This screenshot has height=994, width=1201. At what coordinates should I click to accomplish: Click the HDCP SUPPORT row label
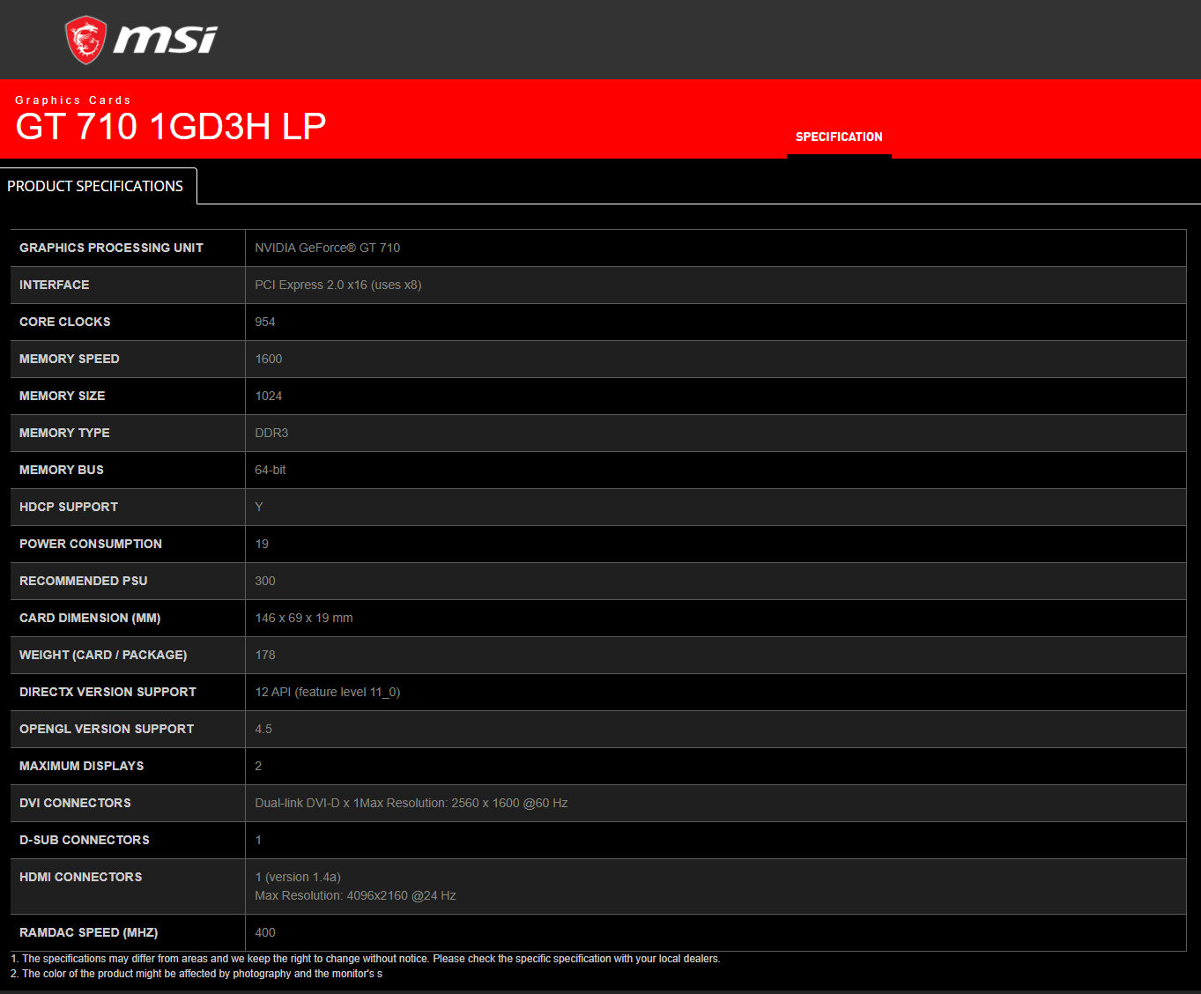tap(69, 507)
